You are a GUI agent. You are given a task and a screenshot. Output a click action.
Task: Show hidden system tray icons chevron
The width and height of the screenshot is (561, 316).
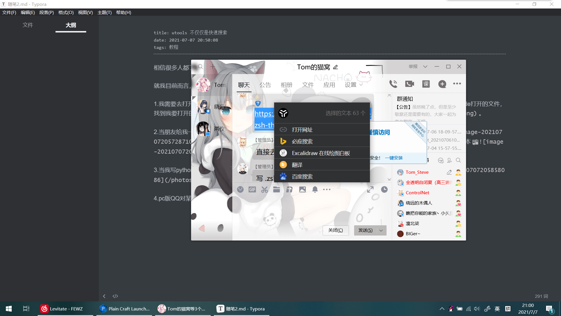pos(442,309)
